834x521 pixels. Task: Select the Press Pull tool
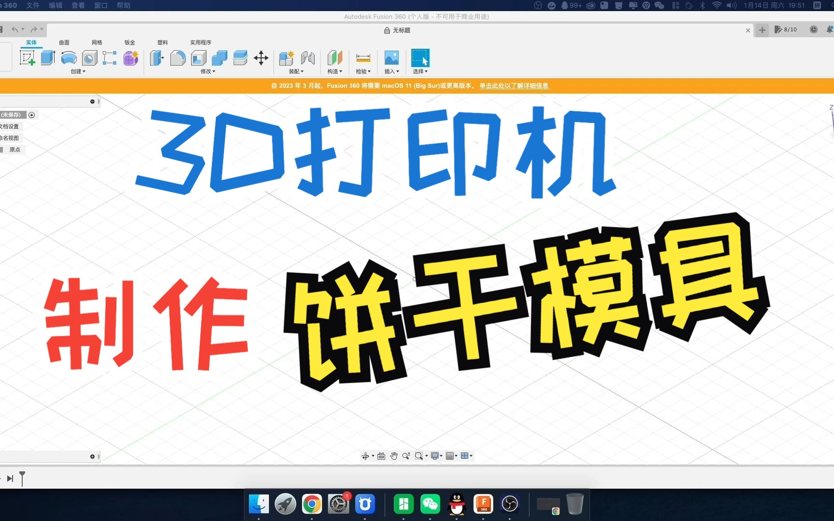click(157, 58)
